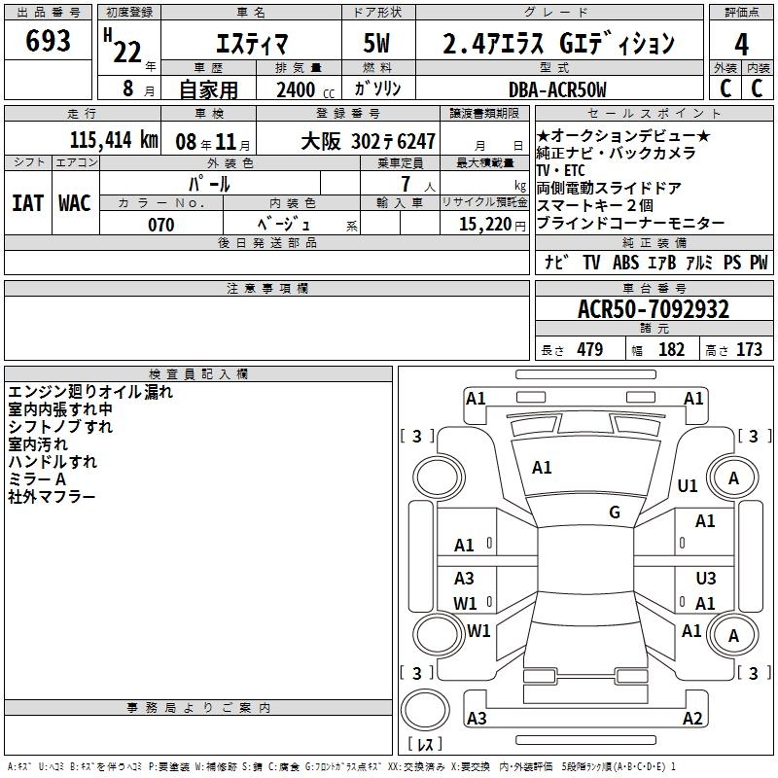The image size is (778, 778).
Task: Select スマートキー2個 line
Action: [594, 205]
